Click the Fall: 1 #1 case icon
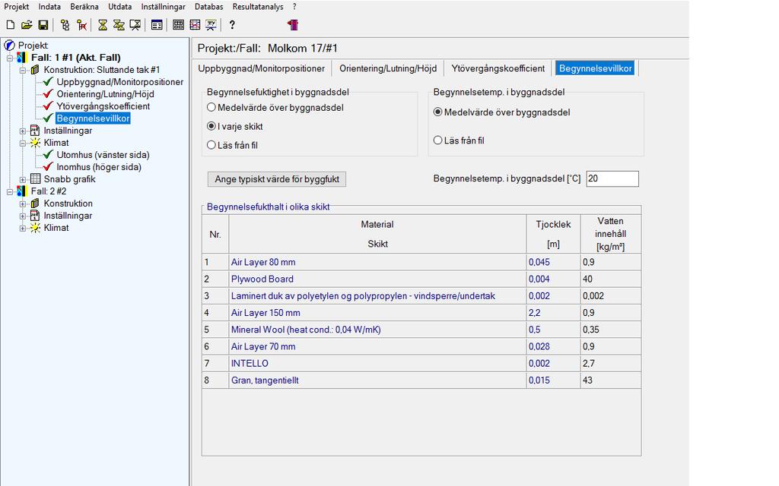The image size is (779, 486). (21, 58)
